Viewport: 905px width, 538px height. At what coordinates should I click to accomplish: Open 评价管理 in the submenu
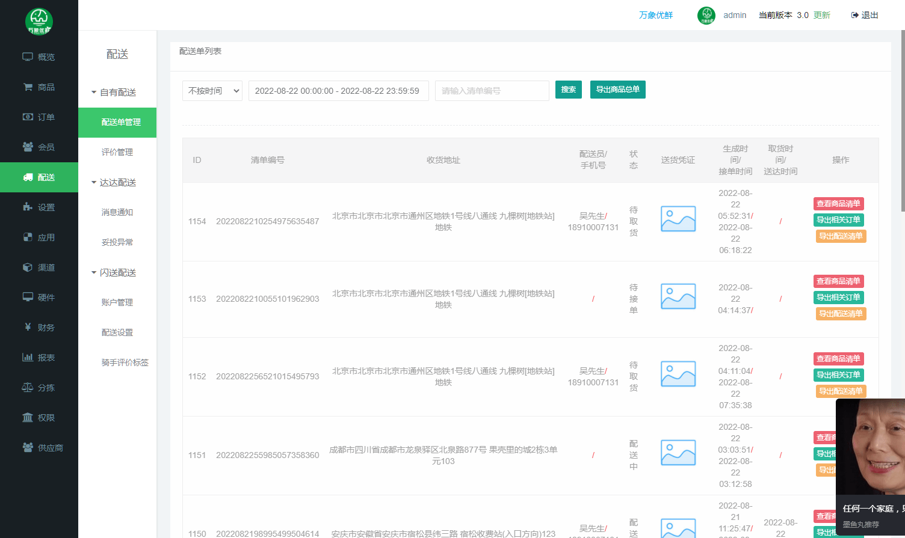click(117, 153)
